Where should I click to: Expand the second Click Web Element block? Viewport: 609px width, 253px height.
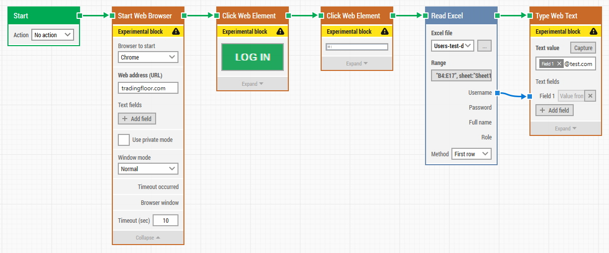pyautogui.click(x=357, y=63)
